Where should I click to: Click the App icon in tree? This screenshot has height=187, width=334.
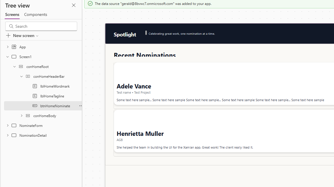tap(14, 47)
